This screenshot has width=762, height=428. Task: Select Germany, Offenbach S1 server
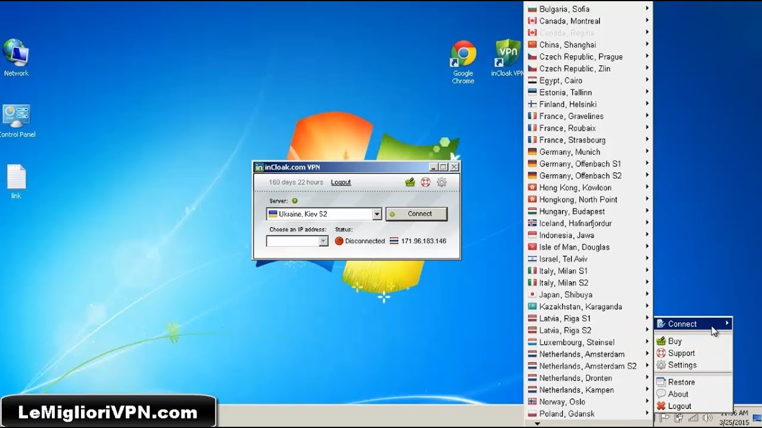pyautogui.click(x=588, y=163)
